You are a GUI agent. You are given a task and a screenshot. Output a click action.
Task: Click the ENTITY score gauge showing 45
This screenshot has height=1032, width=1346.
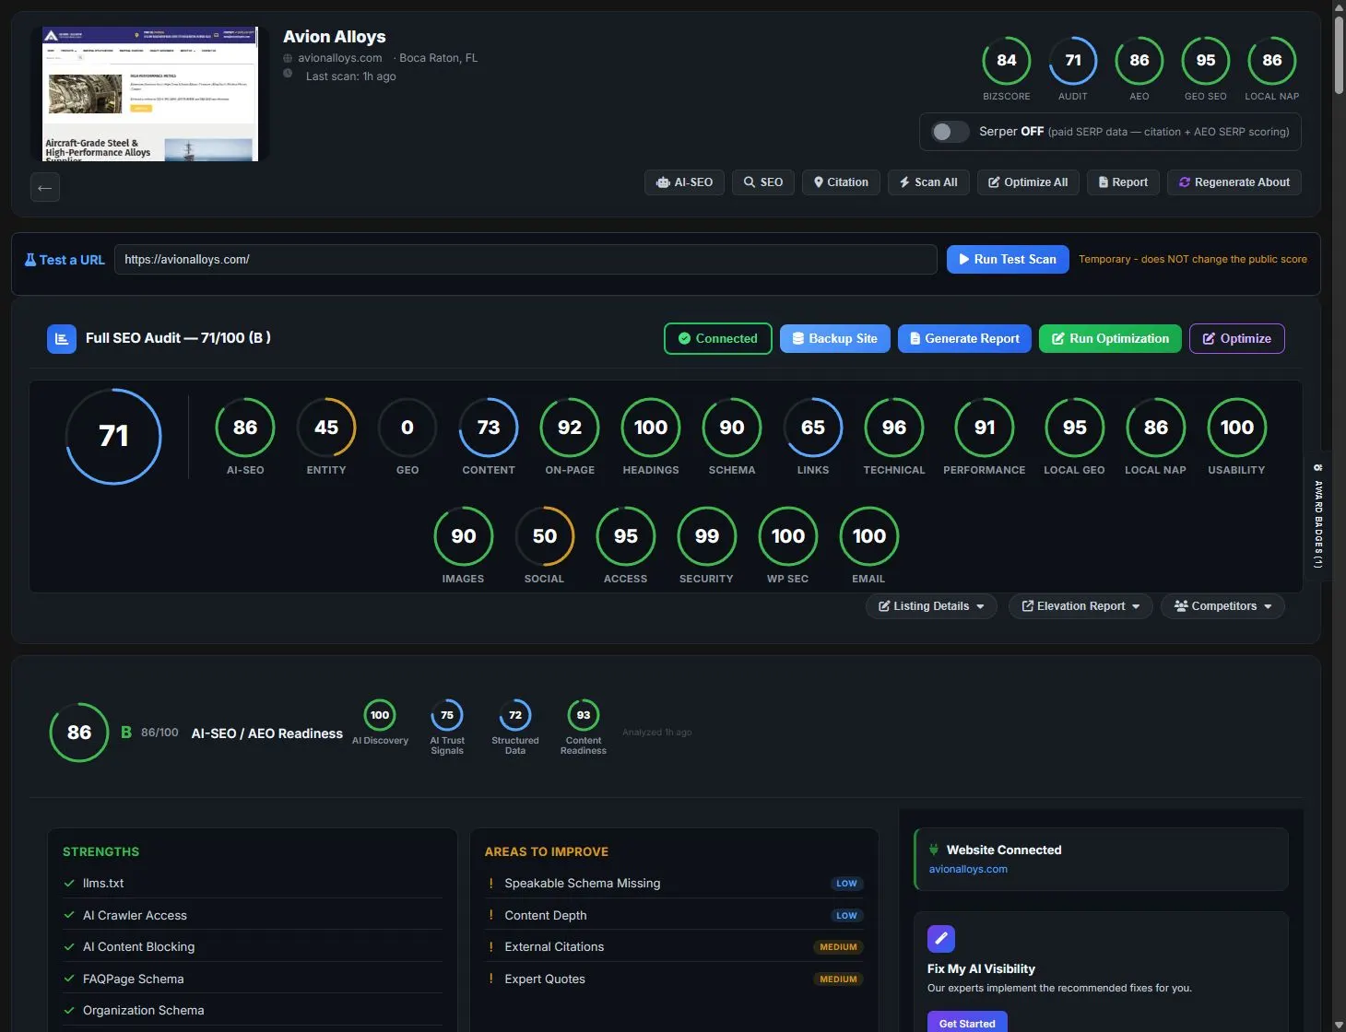click(x=326, y=428)
